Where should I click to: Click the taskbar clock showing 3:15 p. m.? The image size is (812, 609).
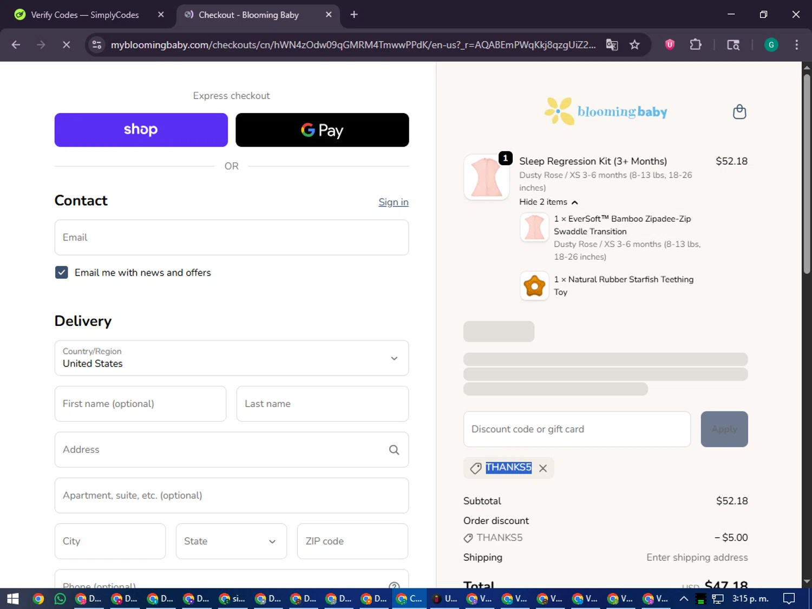(750, 599)
